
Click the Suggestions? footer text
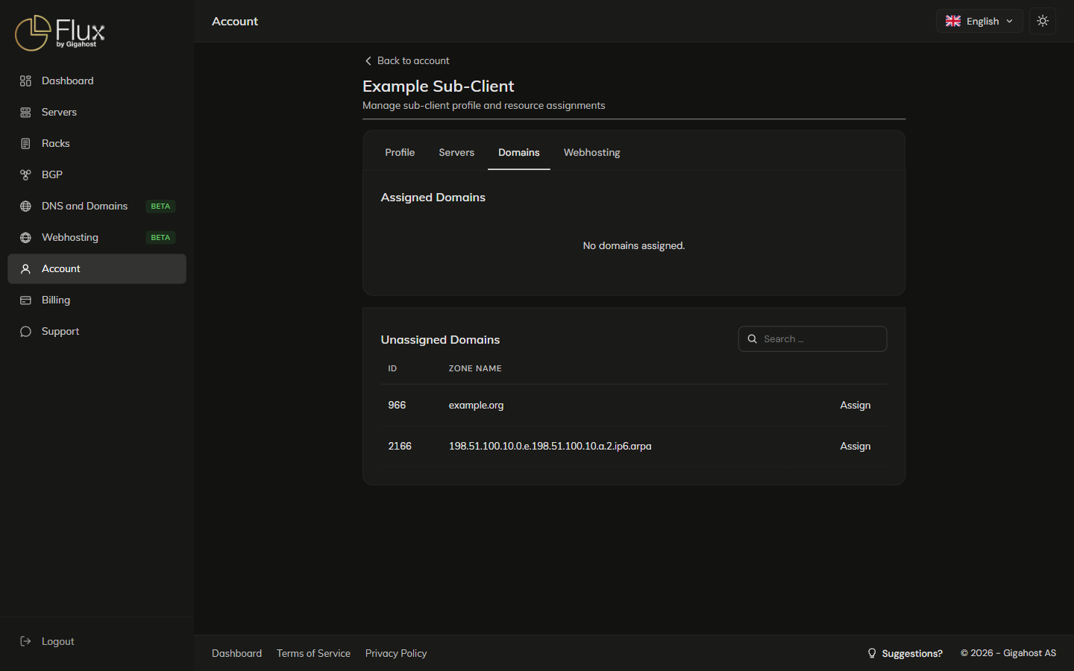coord(912,653)
